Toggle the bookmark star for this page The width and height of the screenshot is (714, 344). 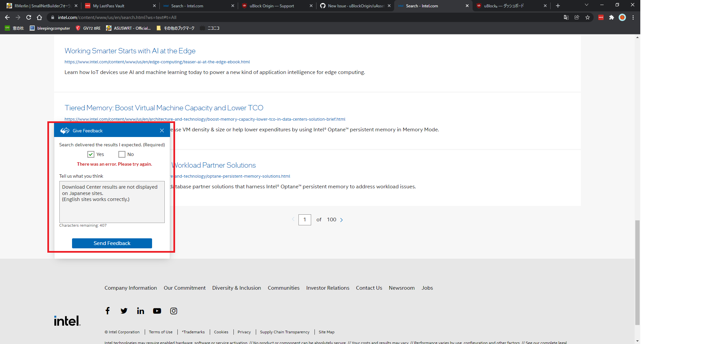[x=588, y=17]
